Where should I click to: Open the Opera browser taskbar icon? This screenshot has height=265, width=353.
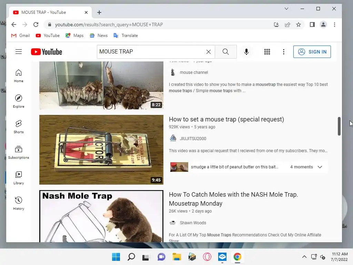pos(207,257)
